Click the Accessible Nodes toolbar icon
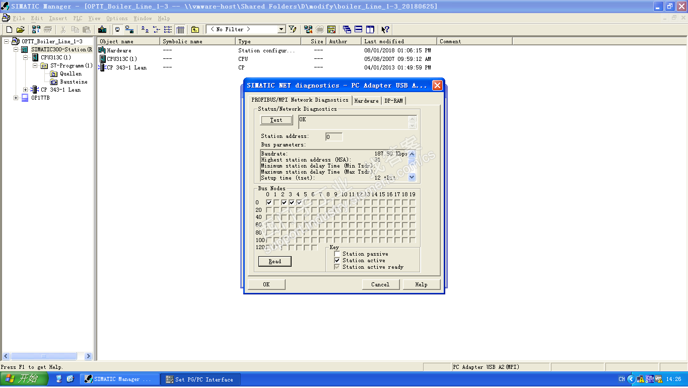Screen dimensions: 688x388 click(x=36, y=30)
